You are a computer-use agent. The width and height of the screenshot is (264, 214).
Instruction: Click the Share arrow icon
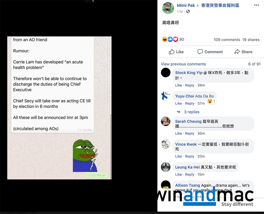[x=237, y=52]
